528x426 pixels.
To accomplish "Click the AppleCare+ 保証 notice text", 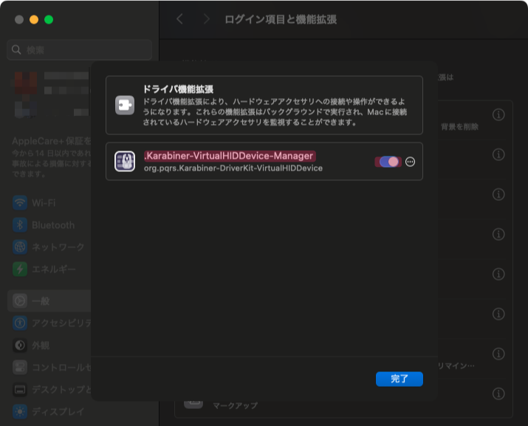I will pyautogui.click(x=52, y=157).
